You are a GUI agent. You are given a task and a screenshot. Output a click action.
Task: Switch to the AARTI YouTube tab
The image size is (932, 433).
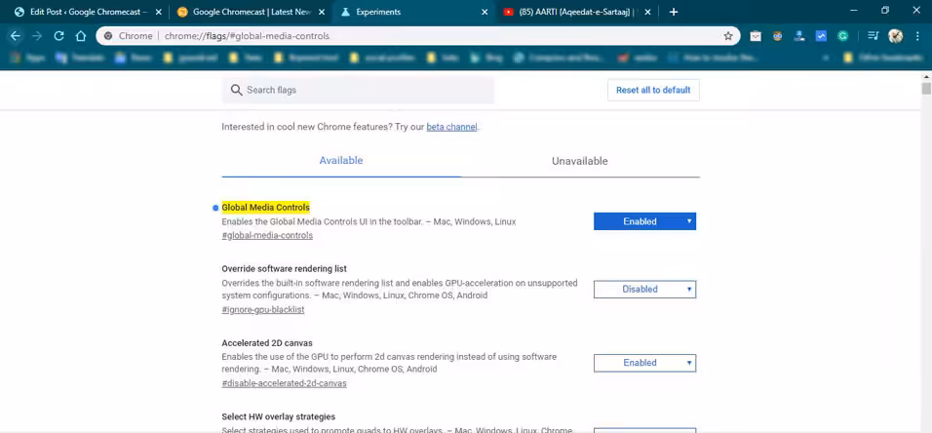576,12
